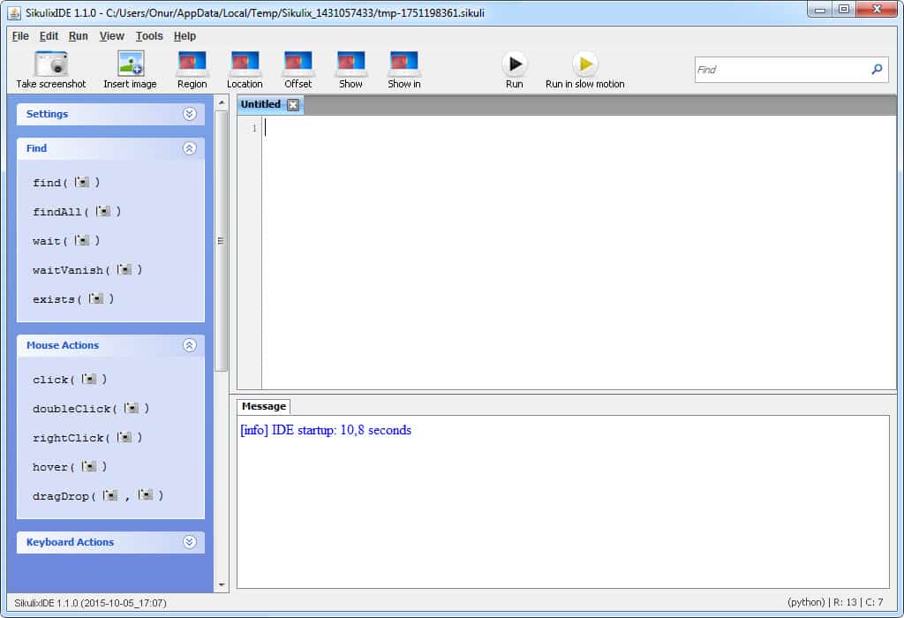Click inside the Find search field
The width and height of the screenshot is (904, 618).
click(x=780, y=70)
